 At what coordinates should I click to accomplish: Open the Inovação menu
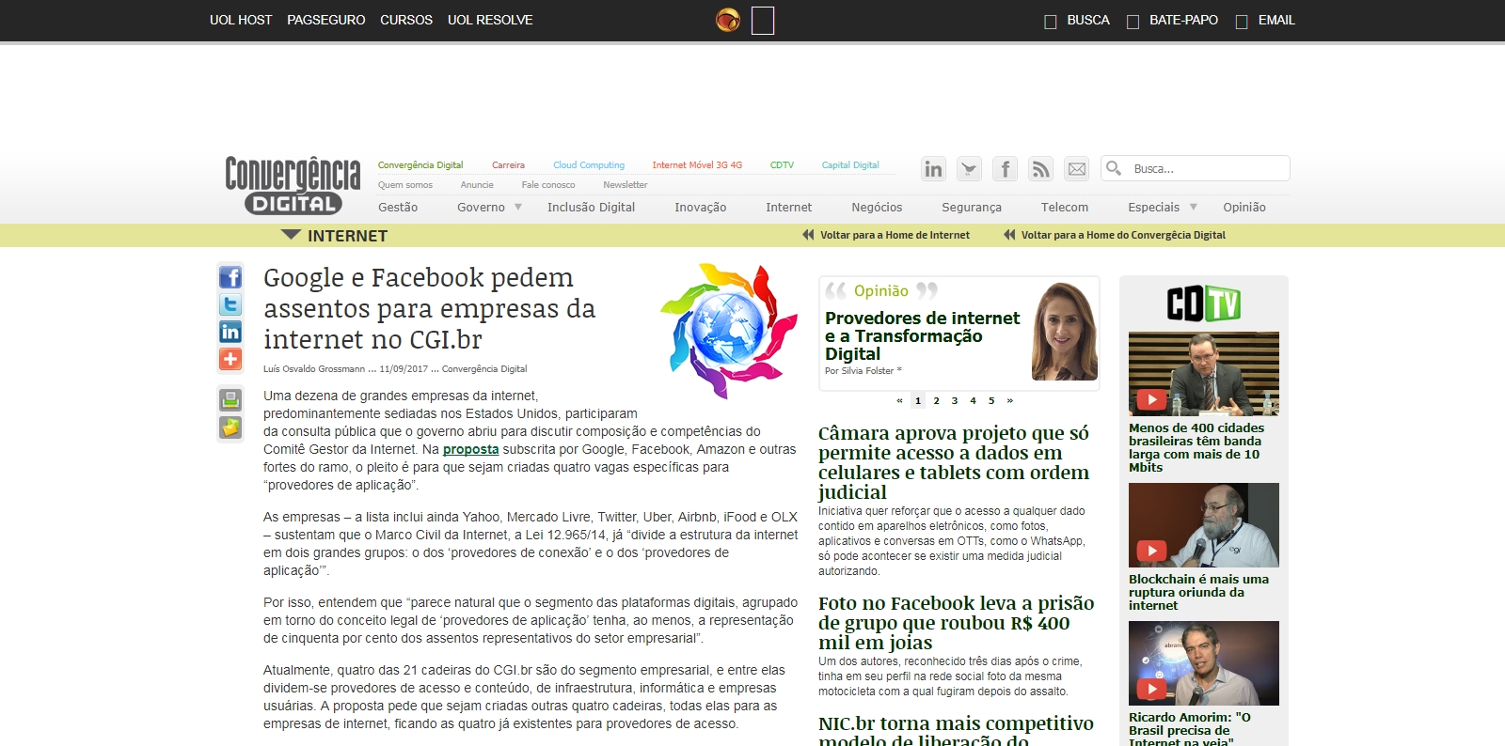click(x=700, y=207)
